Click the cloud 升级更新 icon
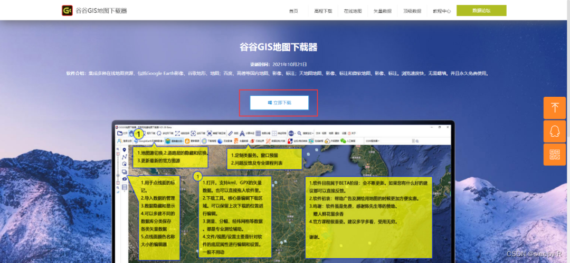 (327, 141)
